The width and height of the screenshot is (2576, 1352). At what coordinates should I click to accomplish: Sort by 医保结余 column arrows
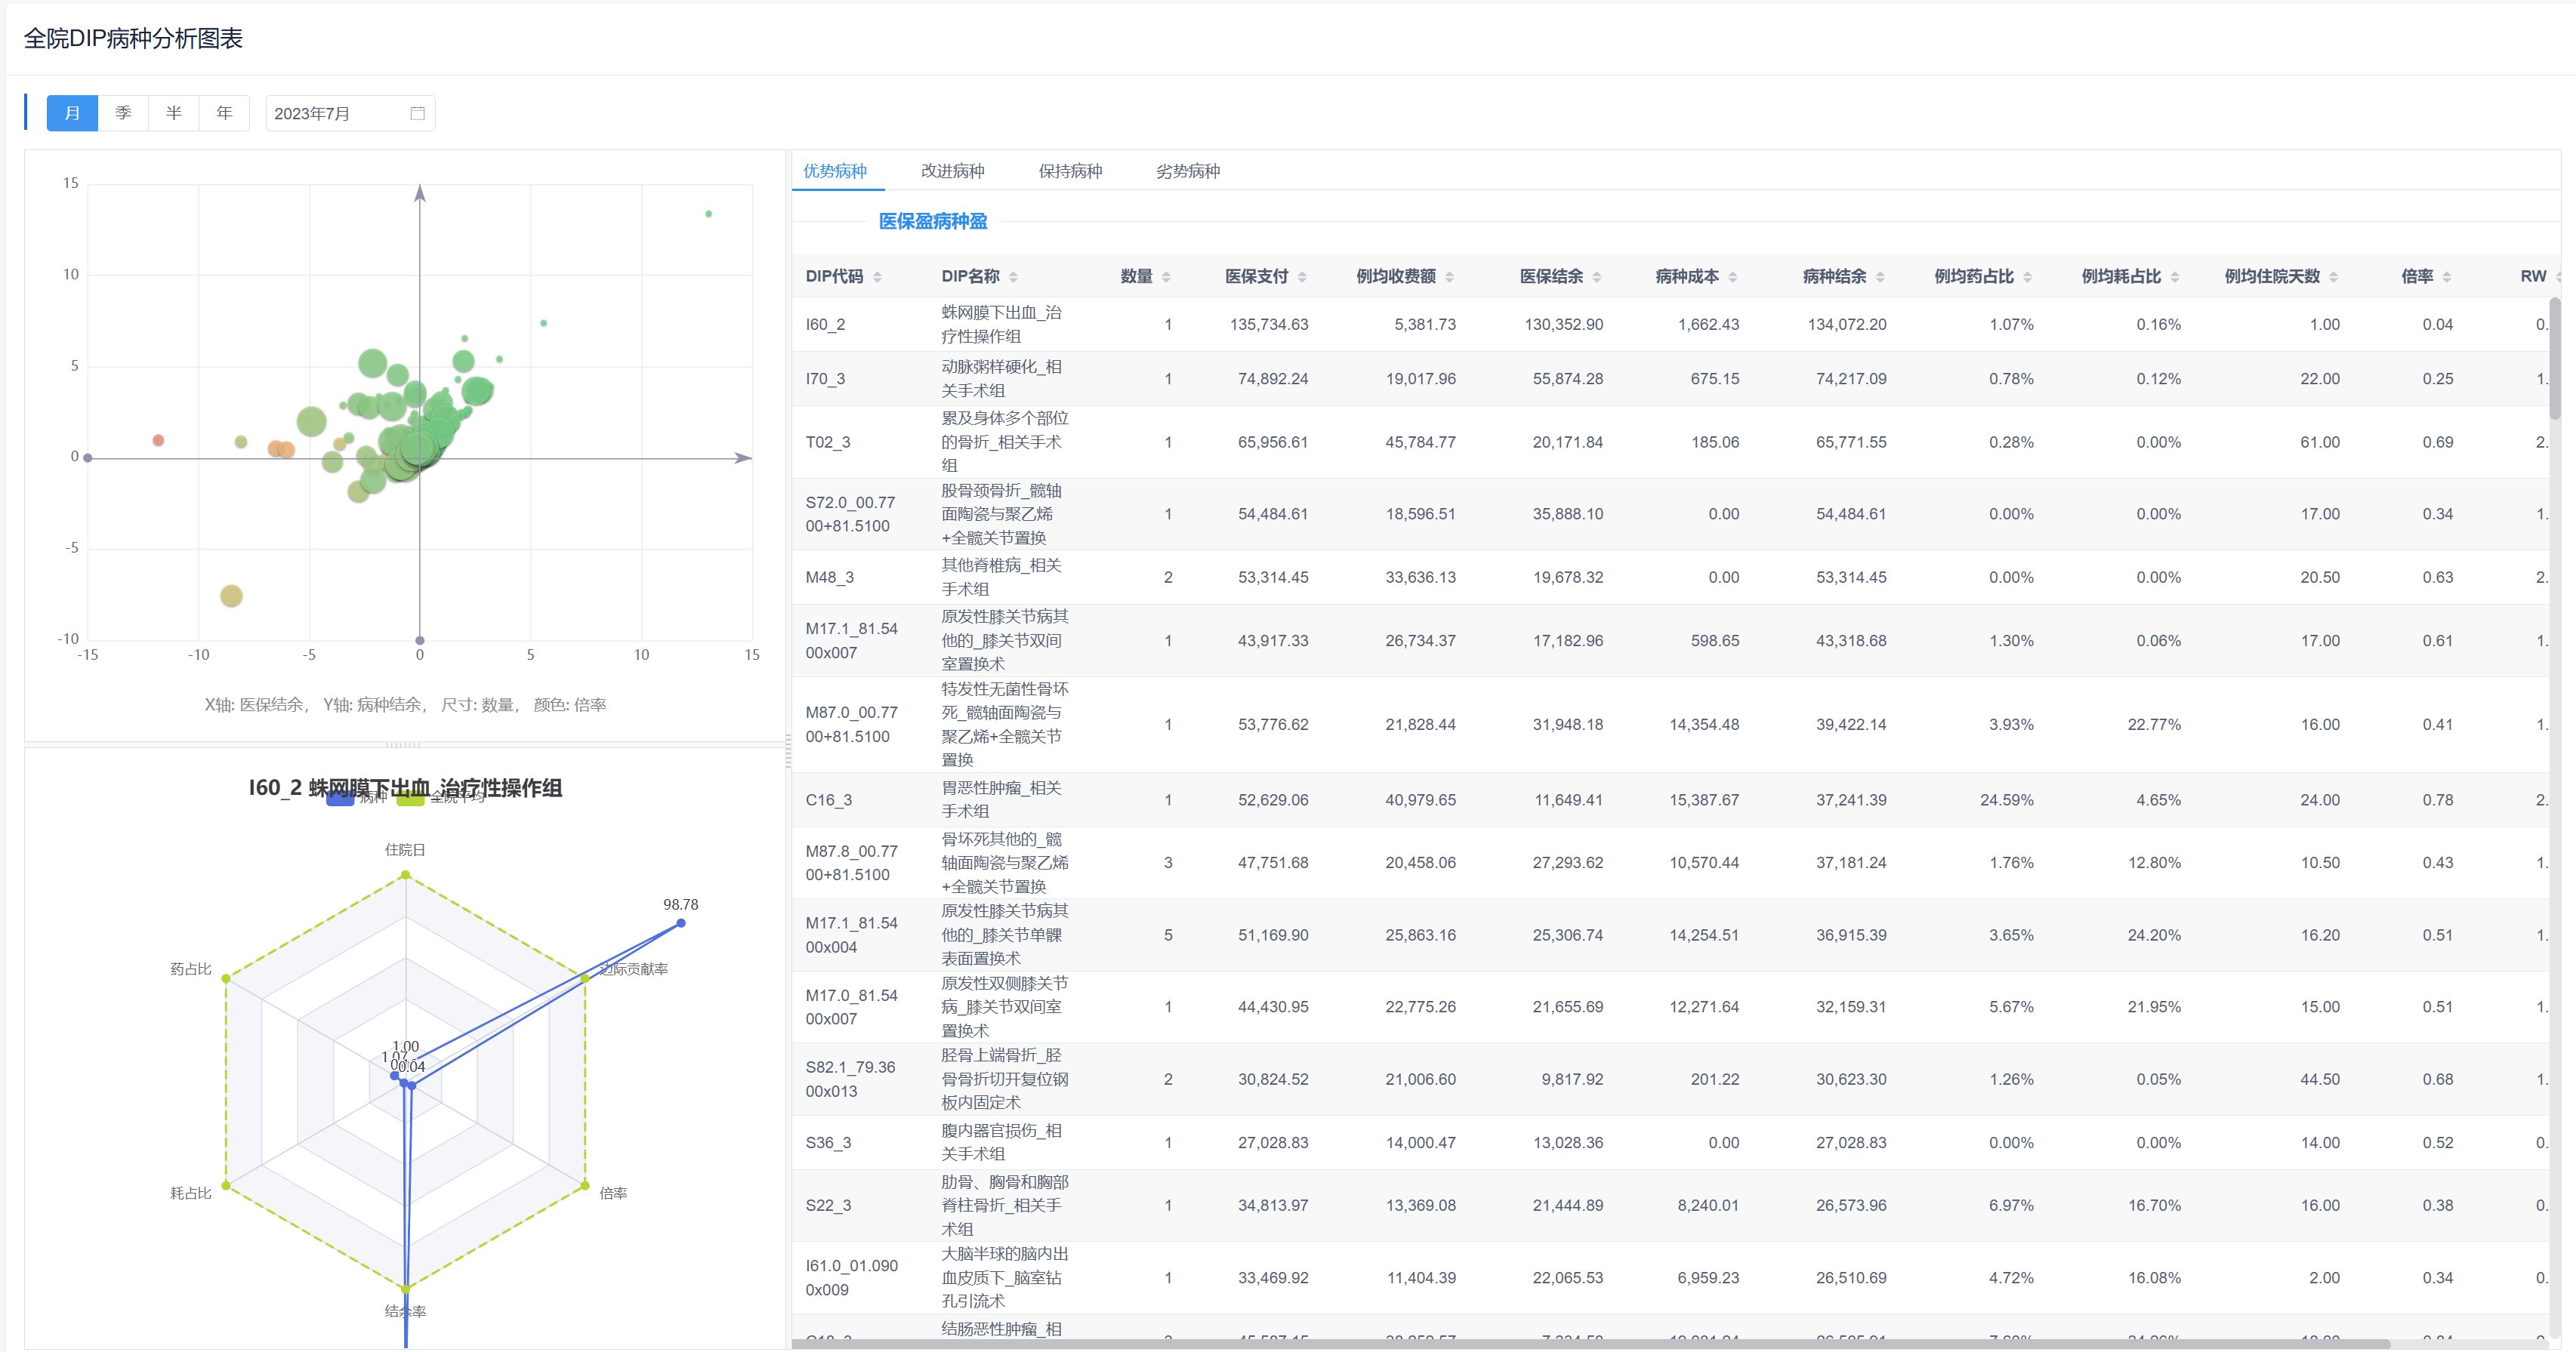click(x=1597, y=277)
